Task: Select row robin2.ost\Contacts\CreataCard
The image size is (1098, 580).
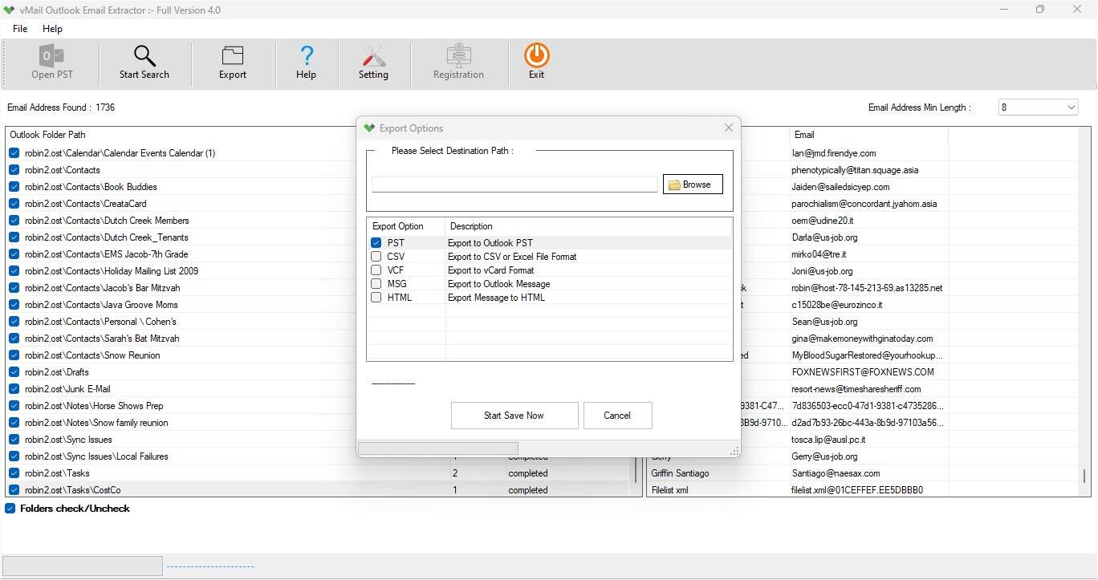Action: pos(85,204)
